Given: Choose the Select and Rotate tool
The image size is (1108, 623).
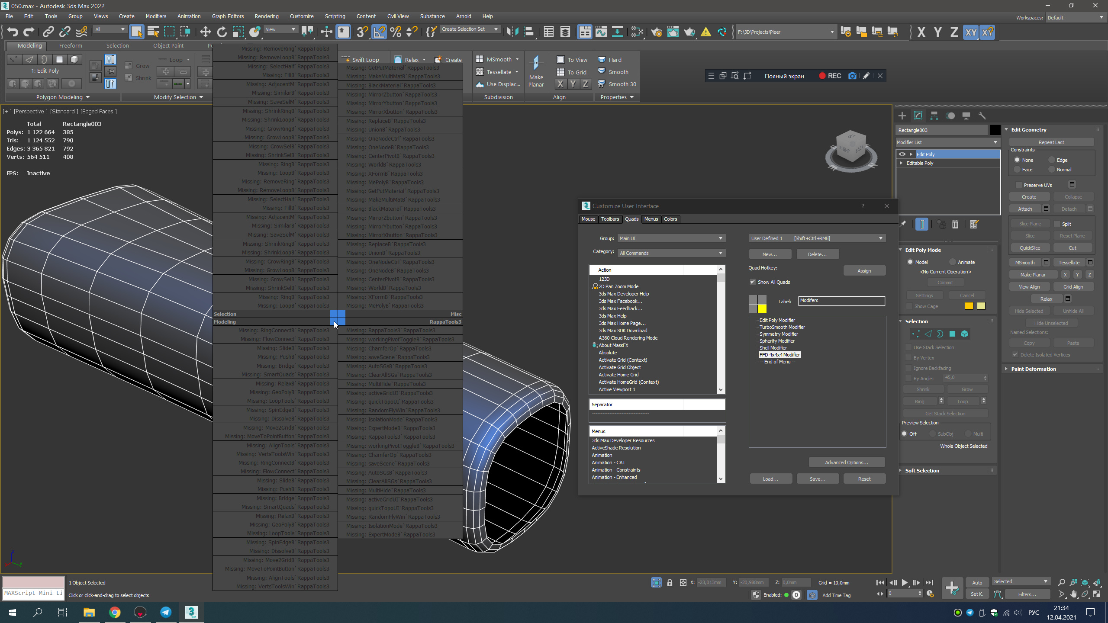Looking at the screenshot, I should [x=222, y=32].
